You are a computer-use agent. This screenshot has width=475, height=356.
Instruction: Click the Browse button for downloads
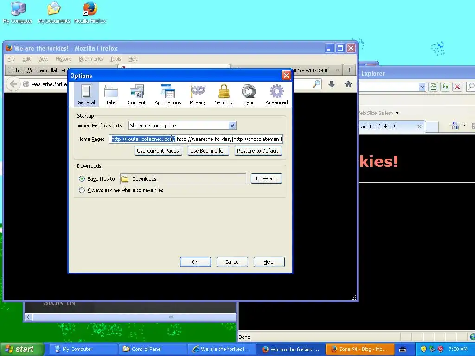pos(266,178)
